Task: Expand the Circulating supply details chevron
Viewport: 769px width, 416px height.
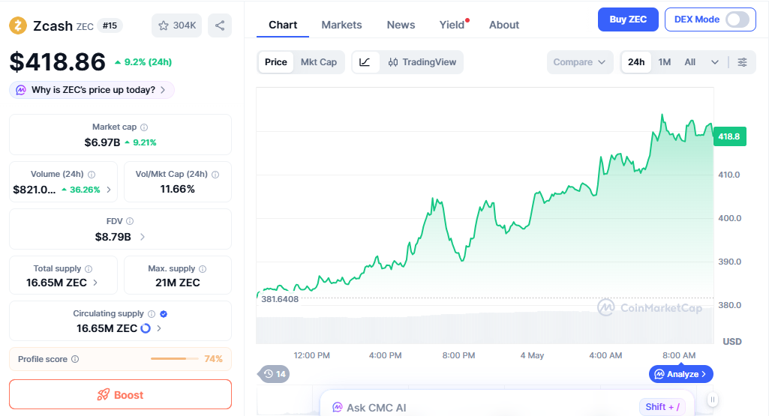Action: tap(159, 328)
